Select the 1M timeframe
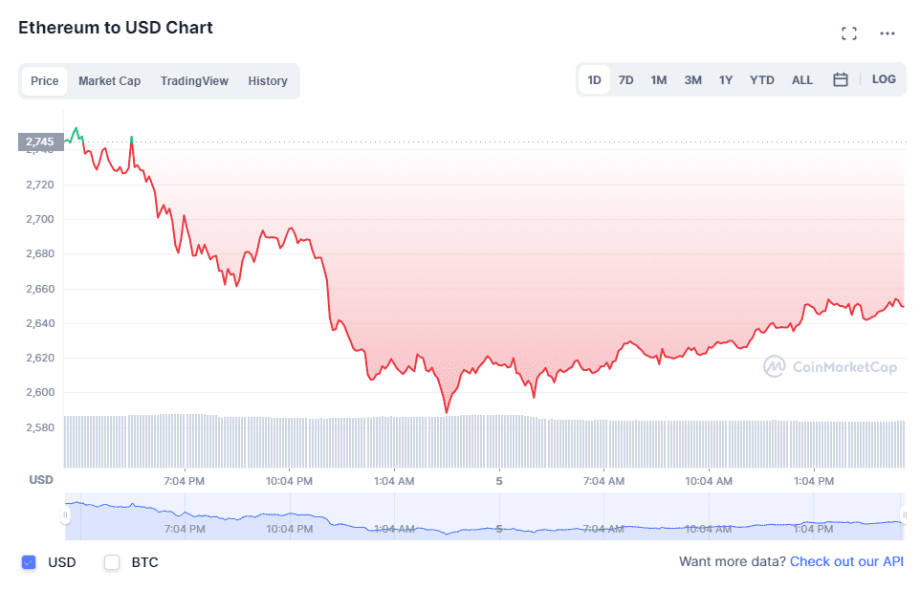 [658, 79]
